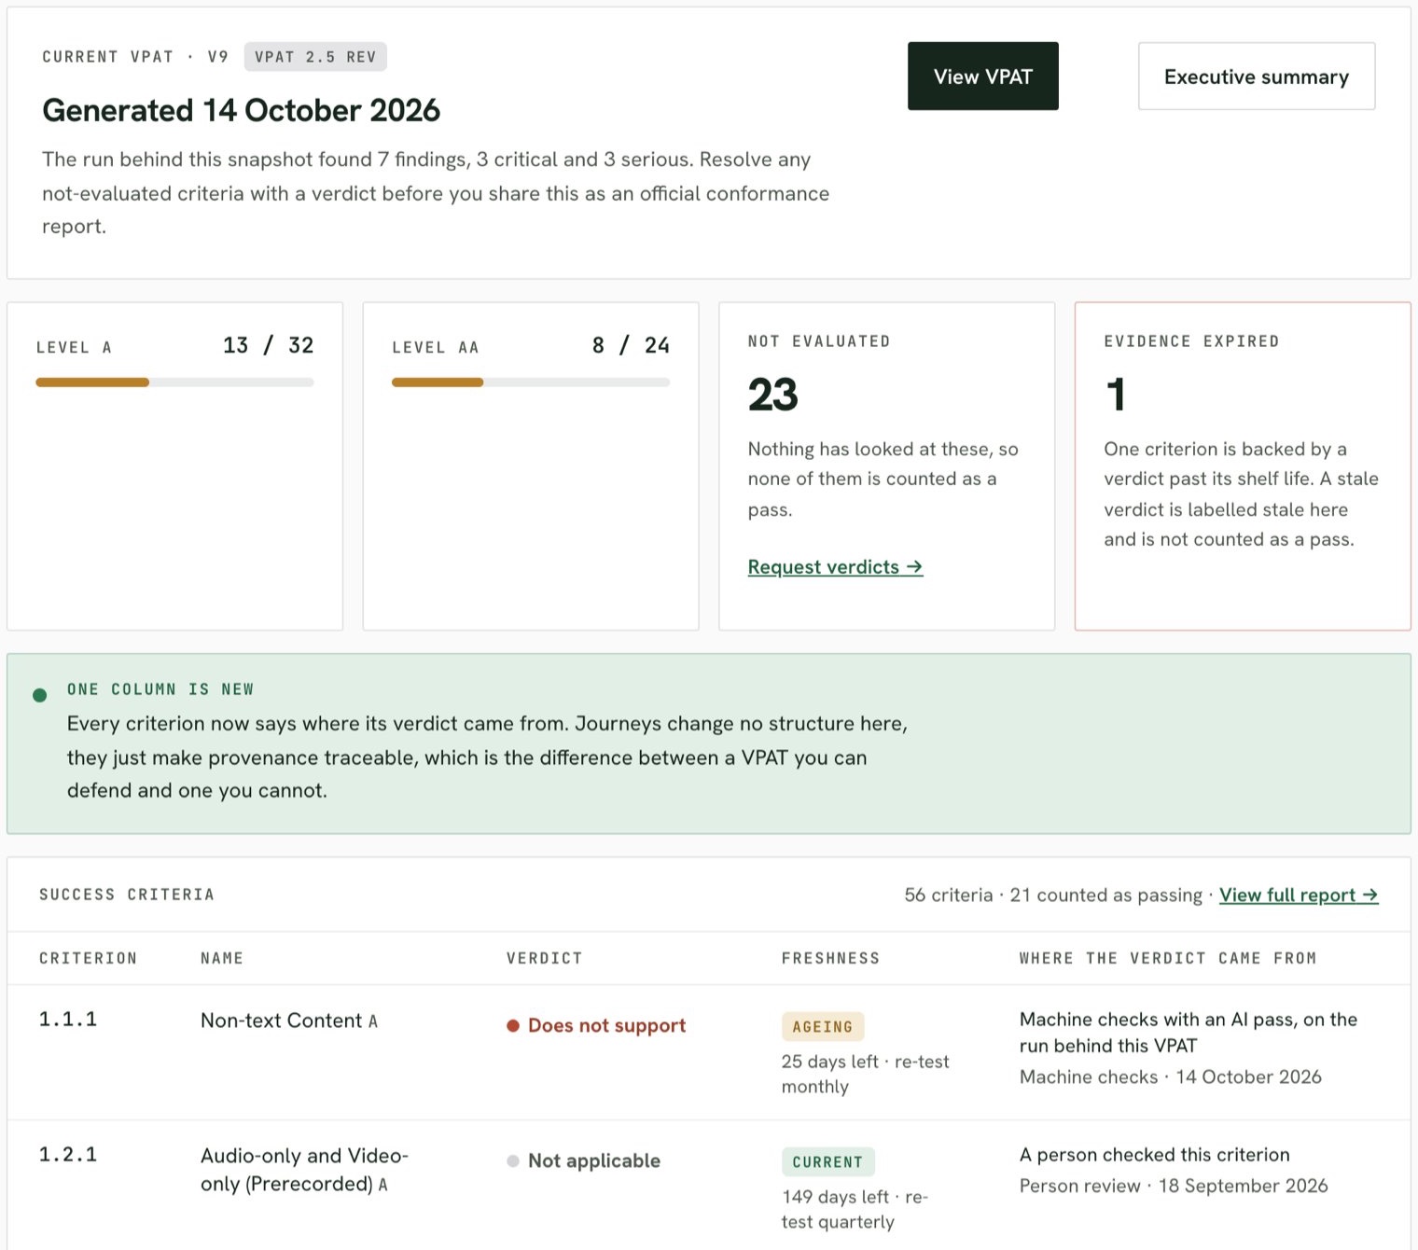This screenshot has width=1418, height=1250.
Task: Click the 149 days left re-test quarterly text
Action: tap(855, 1210)
